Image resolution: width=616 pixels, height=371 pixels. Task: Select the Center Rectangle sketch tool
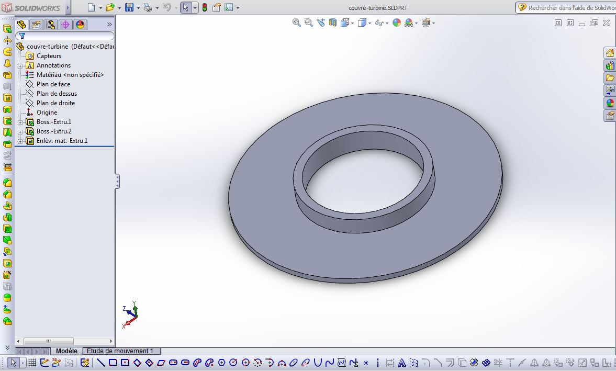point(125,362)
